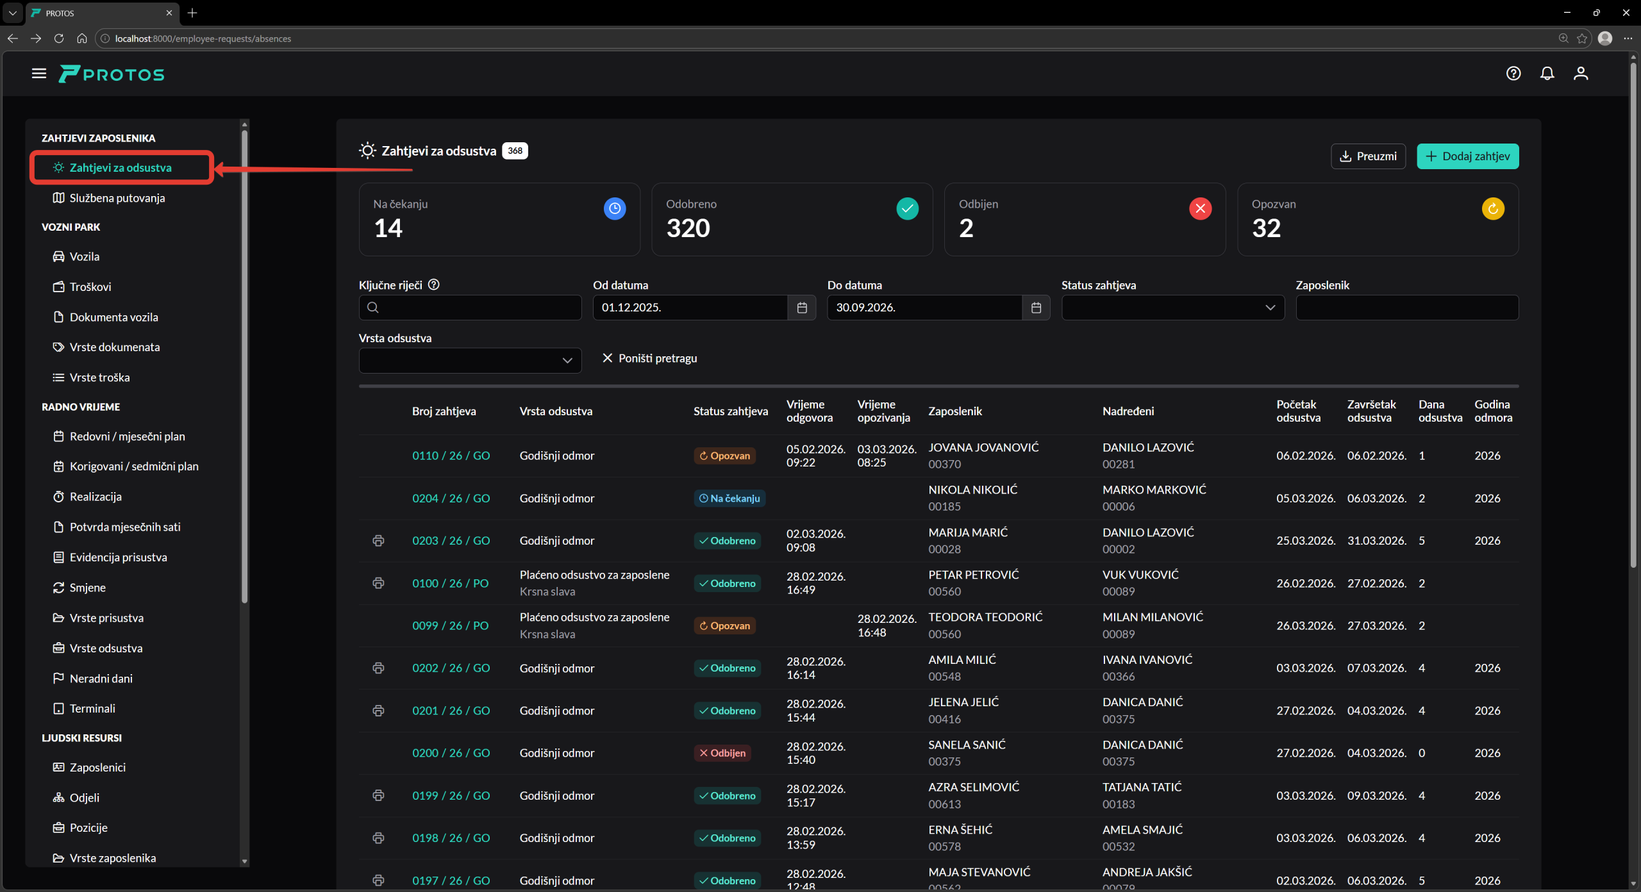1641x892 pixels.
Task: Open calendar picker for Do datuma
Action: 1035,308
